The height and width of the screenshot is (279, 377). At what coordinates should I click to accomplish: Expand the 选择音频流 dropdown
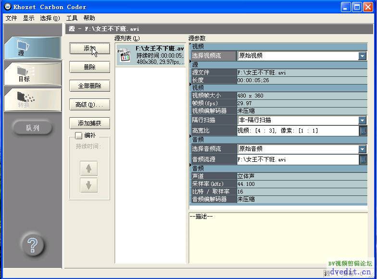363,149
